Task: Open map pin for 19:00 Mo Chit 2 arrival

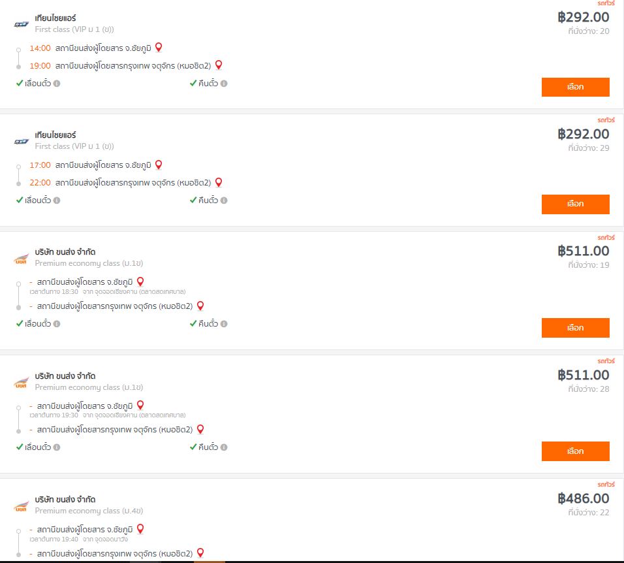Action: coord(219,65)
